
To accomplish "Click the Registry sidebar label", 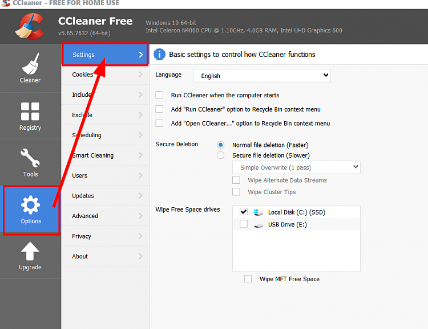I will coord(30,128).
